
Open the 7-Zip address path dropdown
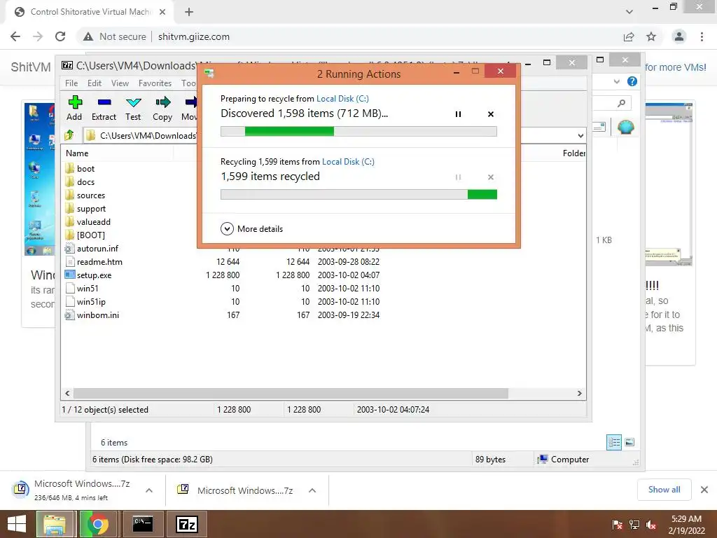(x=580, y=135)
